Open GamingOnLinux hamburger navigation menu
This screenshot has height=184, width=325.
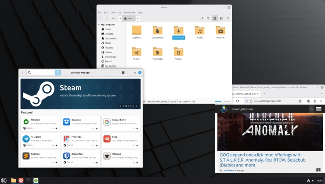tap(318, 109)
